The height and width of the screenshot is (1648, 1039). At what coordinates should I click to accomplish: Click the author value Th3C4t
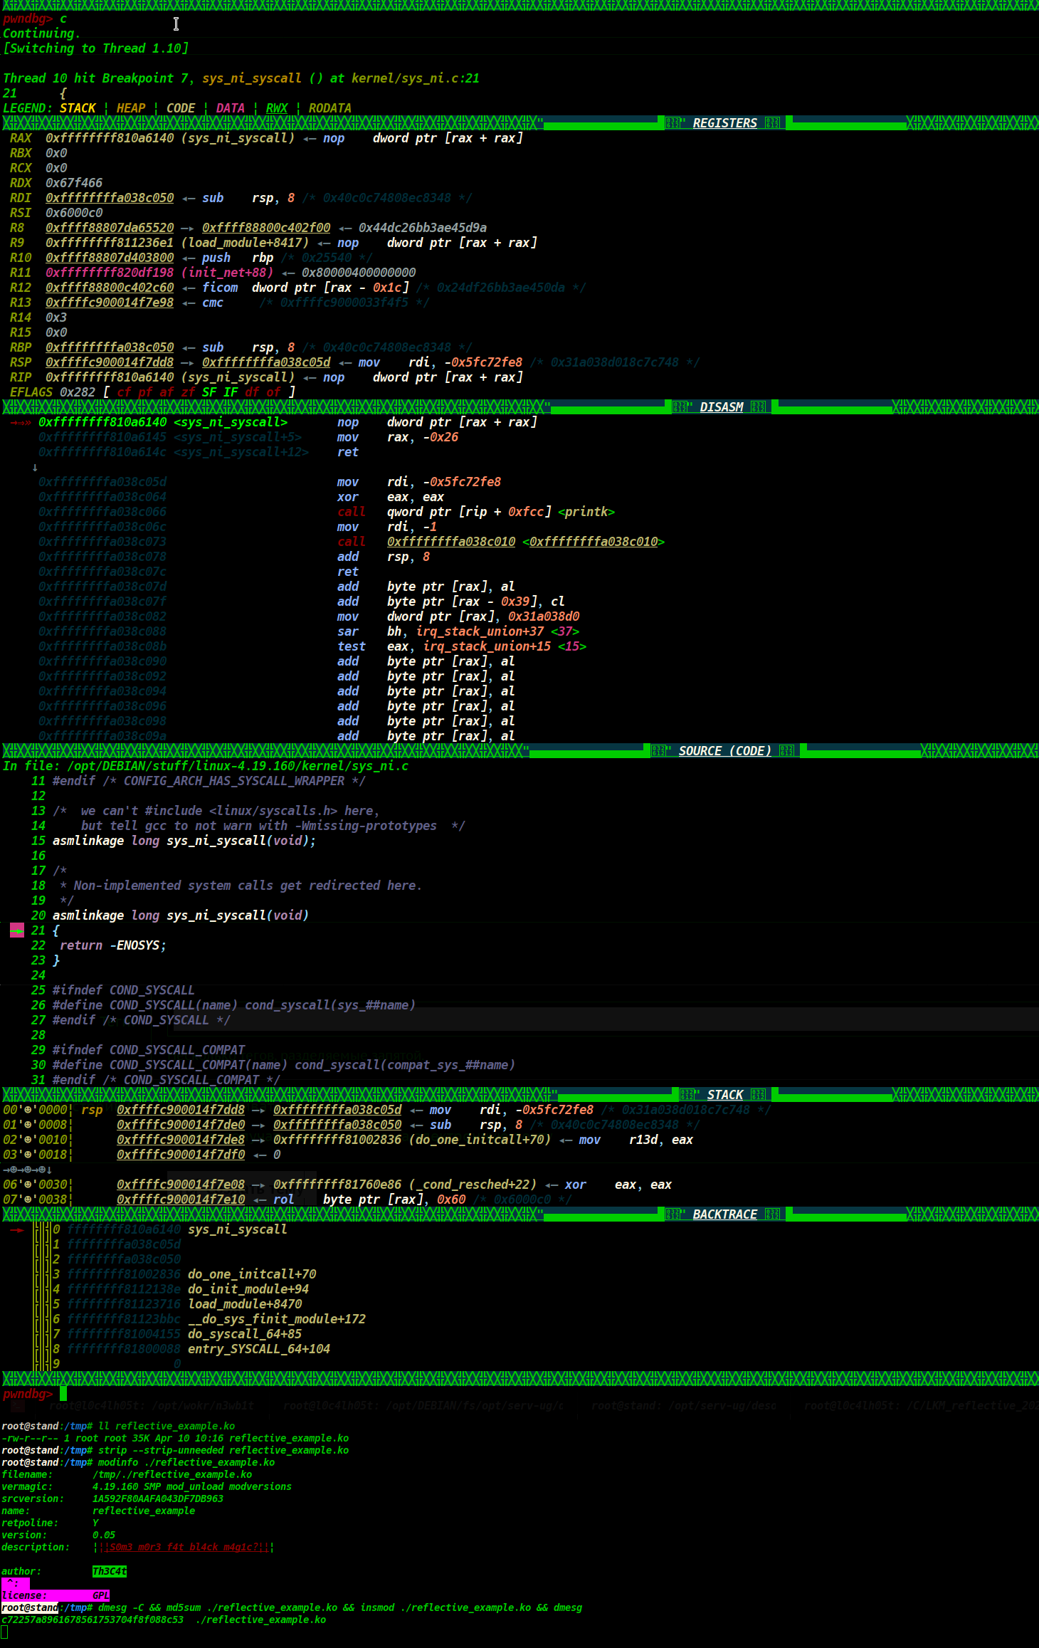tap(110, 1571)
